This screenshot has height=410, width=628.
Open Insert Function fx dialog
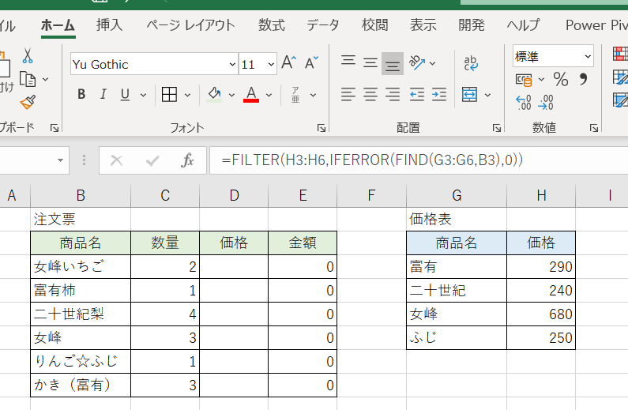pyautogui.click(x=187, y=160)
